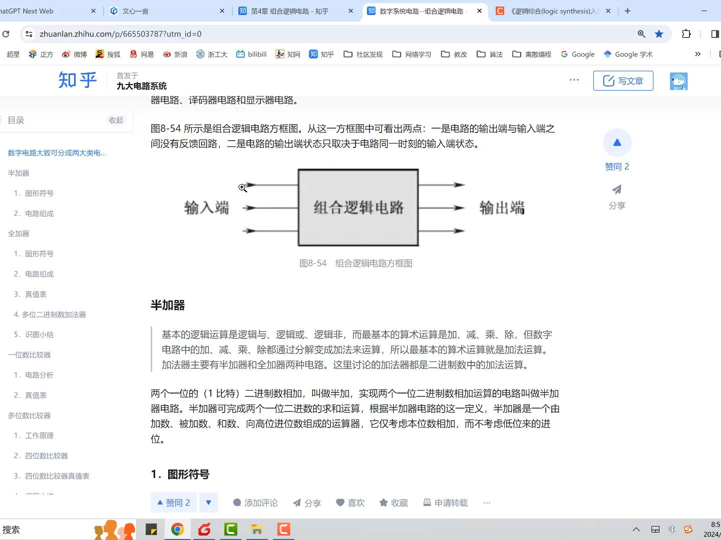The height and width of the screenshot is (540, 721).
Task: Open the 搜狐 bookmark
Action: coord(108,54)
